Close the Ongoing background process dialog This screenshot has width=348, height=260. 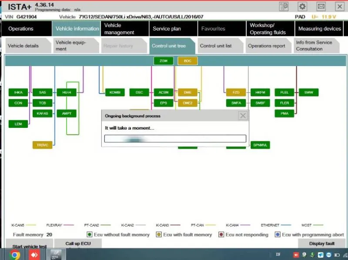243,116
